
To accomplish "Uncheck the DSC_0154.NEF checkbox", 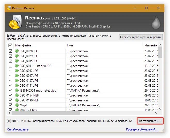I will coord(10,95).
